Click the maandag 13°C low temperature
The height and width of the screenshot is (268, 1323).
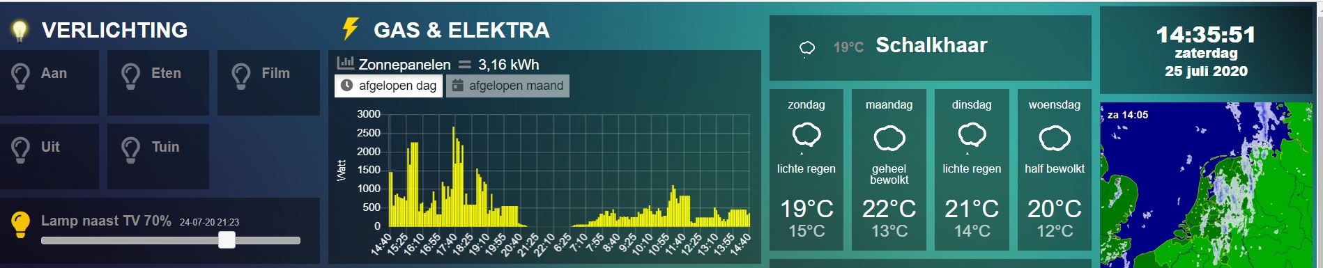tap(889, 231)
